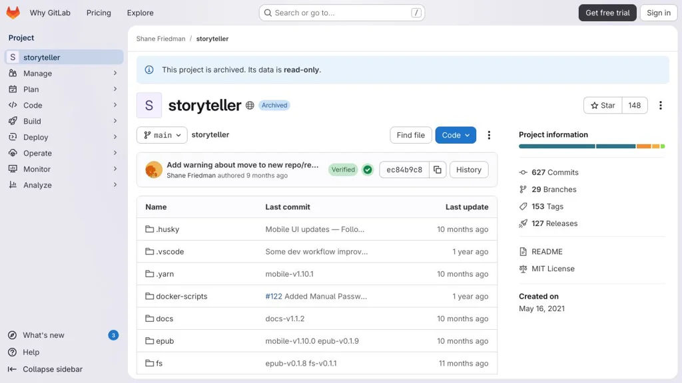Open the .husky folder

(167, 229)
